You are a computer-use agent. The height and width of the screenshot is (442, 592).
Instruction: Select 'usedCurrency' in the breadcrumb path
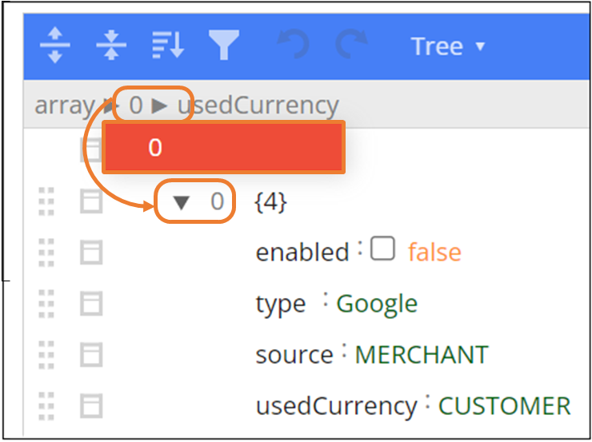(258, 106)
